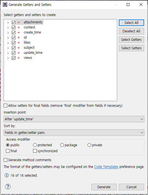Click the Eclipse icon in title bar

click(5, 5)
